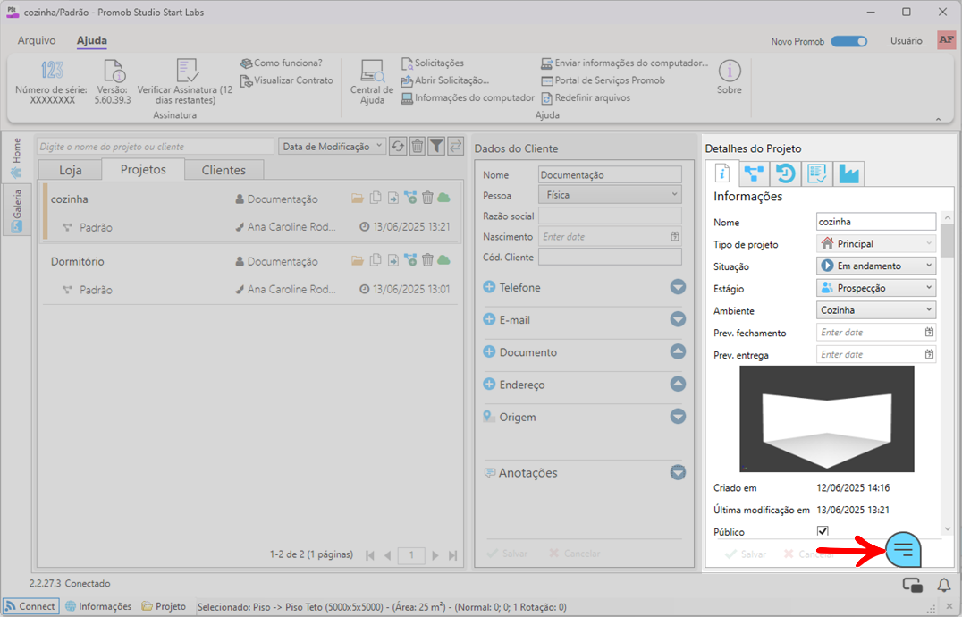Add an Endereço entry with plus icon
This screenshot has height=617, width=962.
coord(489,384)
